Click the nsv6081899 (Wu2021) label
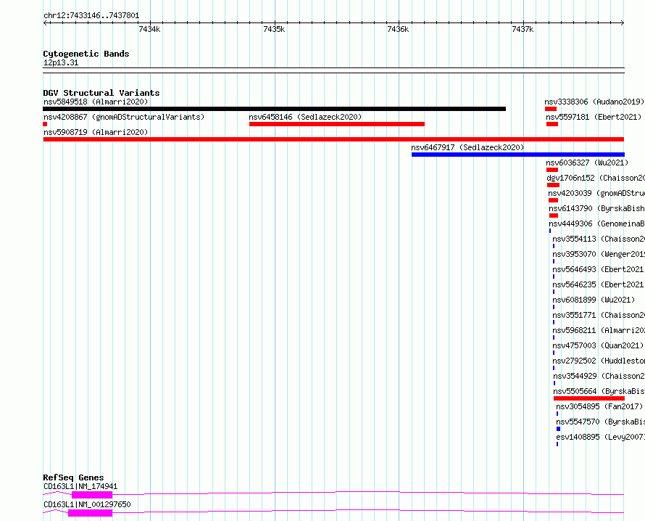645x521 pixels. click(594, 300)
